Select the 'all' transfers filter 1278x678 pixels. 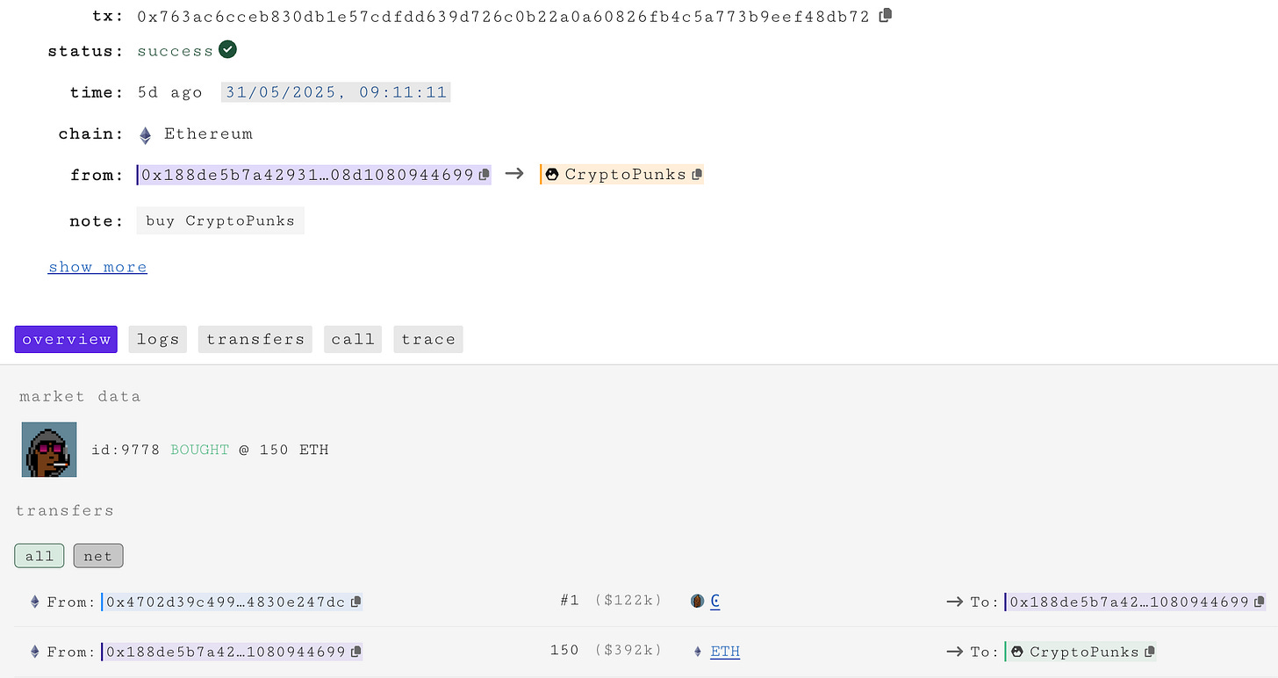(39, 556)
